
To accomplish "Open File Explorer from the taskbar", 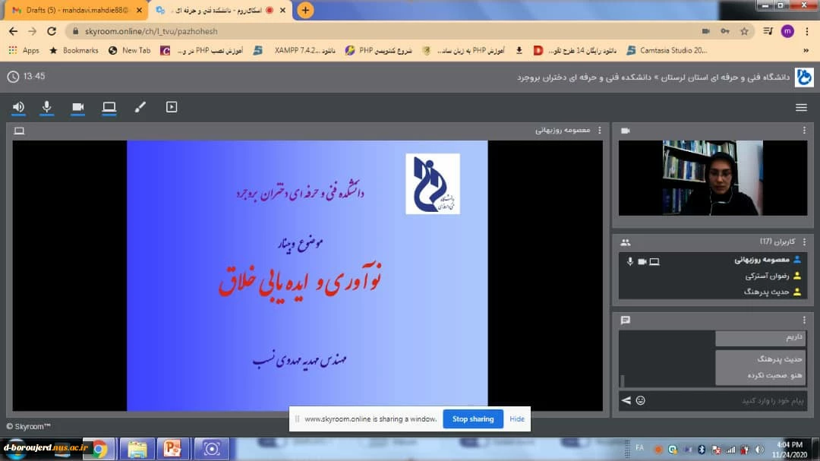I will (x=137, y=449).
